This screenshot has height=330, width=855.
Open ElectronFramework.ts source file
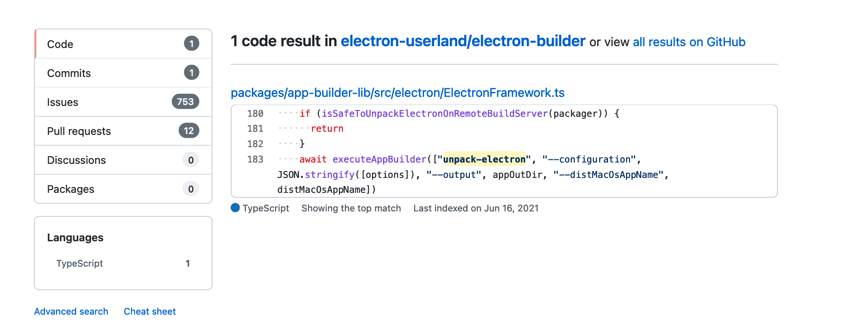(x=397, y=93)
